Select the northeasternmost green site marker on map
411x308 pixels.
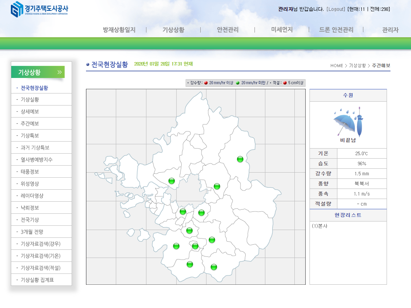tap(240, 159)
